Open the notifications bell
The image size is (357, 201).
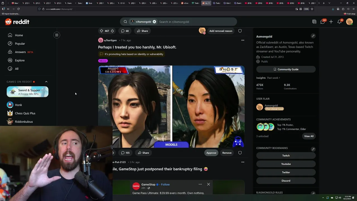point(339,22)
